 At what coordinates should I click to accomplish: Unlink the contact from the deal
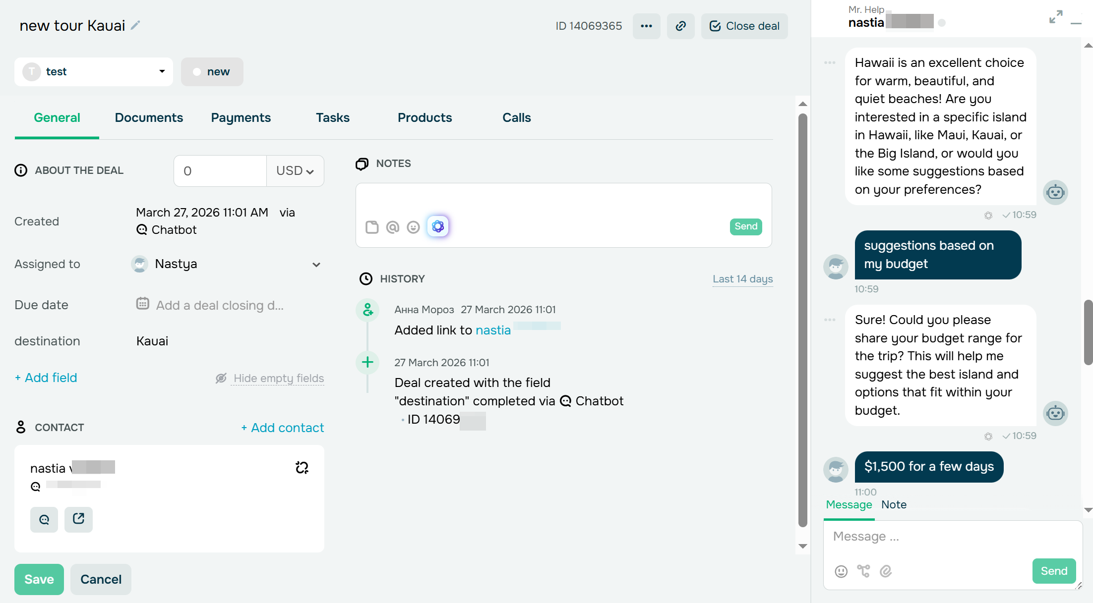click(302, 467)
